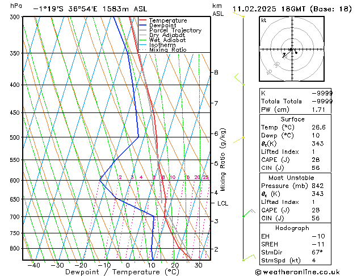Click the red Temperature legend line swatch

[x=143, y=20]
